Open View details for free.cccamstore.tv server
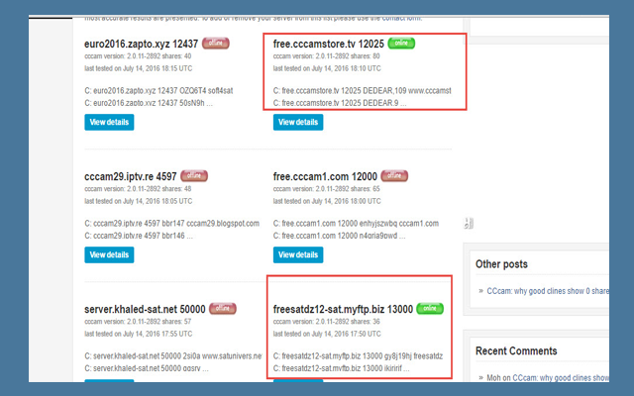634x396 pixels. pos(298,122)
